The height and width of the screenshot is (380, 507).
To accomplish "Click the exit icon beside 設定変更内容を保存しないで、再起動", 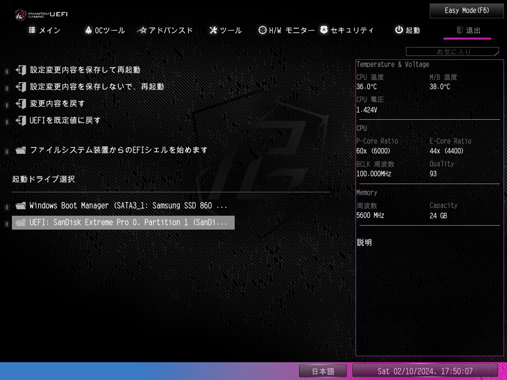I will pos(21,87).
